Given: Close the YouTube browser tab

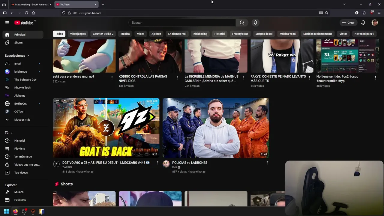Looking at the screenshot, I should (x=95, y=4).
